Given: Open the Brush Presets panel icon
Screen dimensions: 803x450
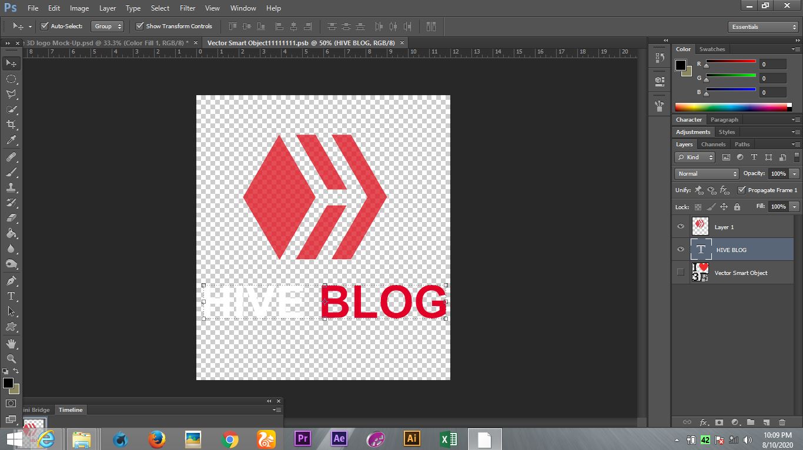Looking at the screenshot, I should click(659, 106).
